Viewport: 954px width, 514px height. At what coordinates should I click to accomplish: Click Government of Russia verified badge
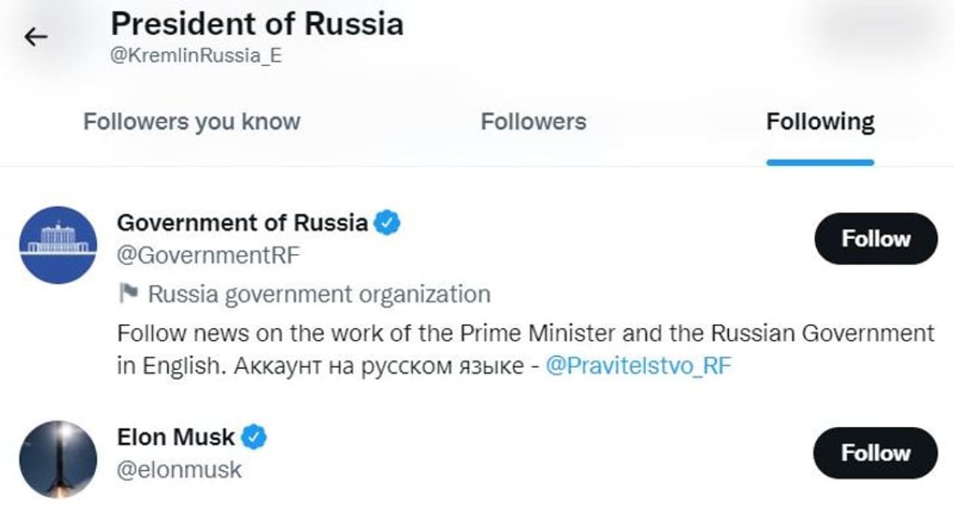(388, 222)
